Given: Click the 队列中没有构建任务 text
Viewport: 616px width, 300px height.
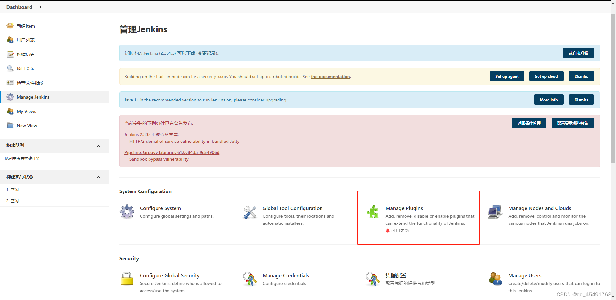Looking at the screenshot, I should coord(22,158).
